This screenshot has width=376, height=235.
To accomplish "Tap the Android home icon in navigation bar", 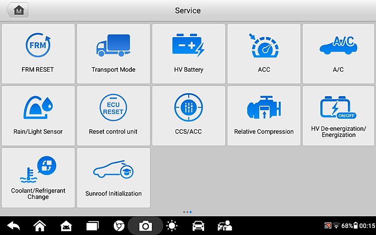I will 40,226.
